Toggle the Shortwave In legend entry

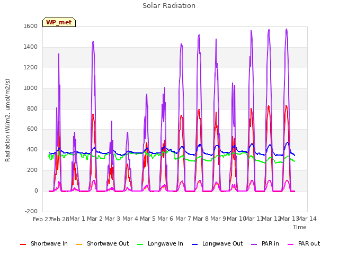coord(44,243)
